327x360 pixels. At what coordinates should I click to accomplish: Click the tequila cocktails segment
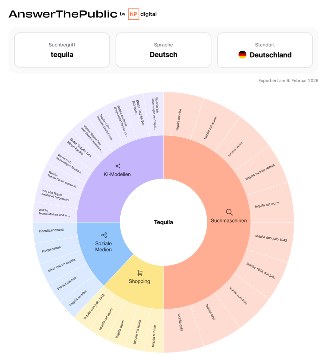pos(238,295)
